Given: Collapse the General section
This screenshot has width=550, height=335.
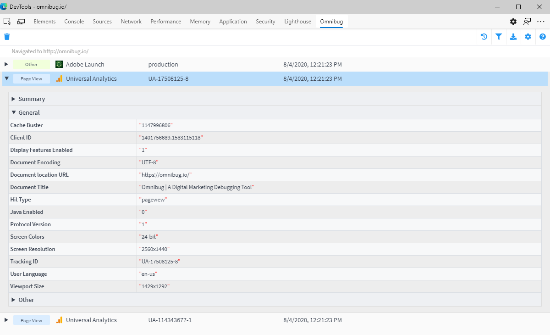Looking at the screenshot, I should tap(14, 112).
